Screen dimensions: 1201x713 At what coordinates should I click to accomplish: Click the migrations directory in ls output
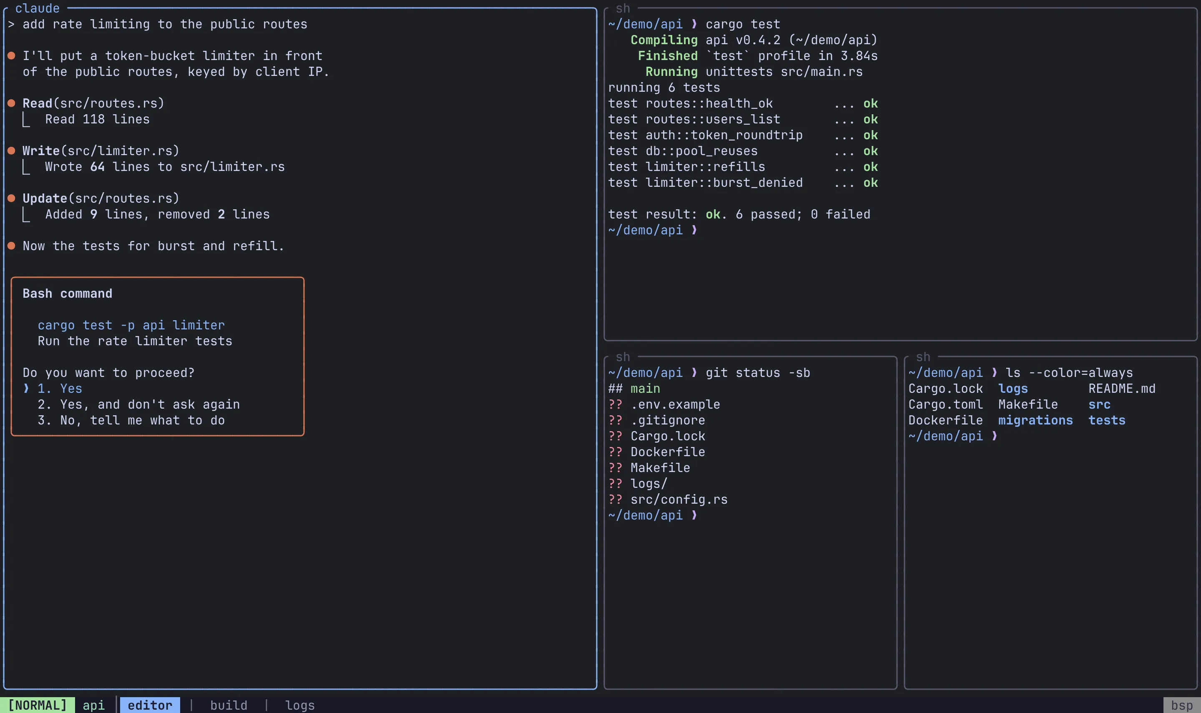tap(1035, 420)
